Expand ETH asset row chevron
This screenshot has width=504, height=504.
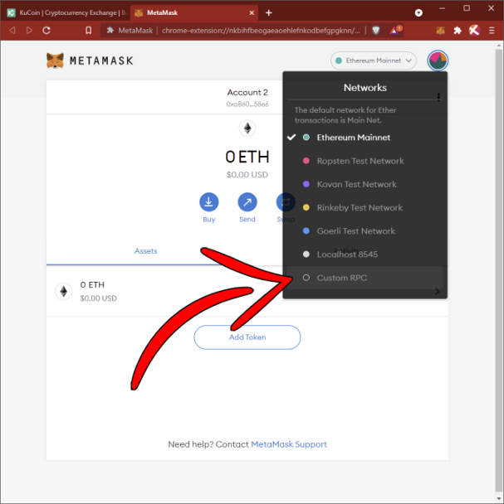coord(437,292)
